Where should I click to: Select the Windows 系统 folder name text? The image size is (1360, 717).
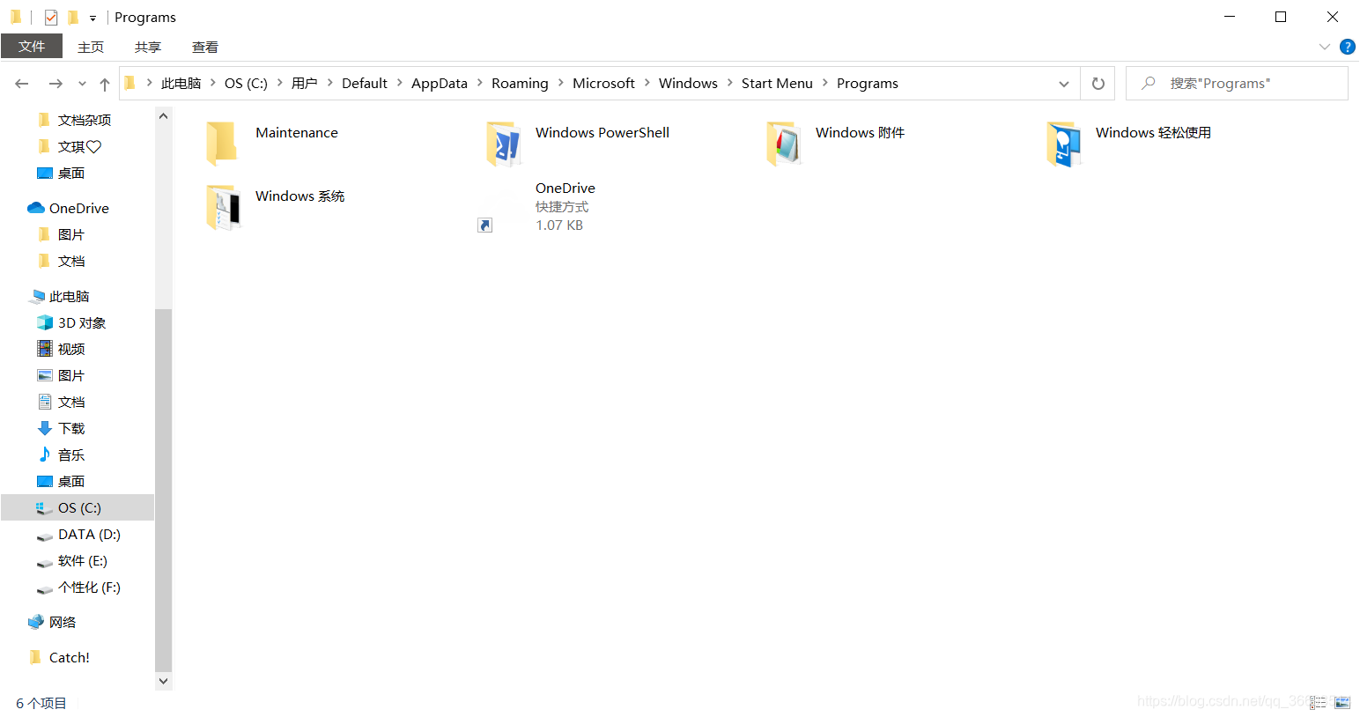coord(299,196)
